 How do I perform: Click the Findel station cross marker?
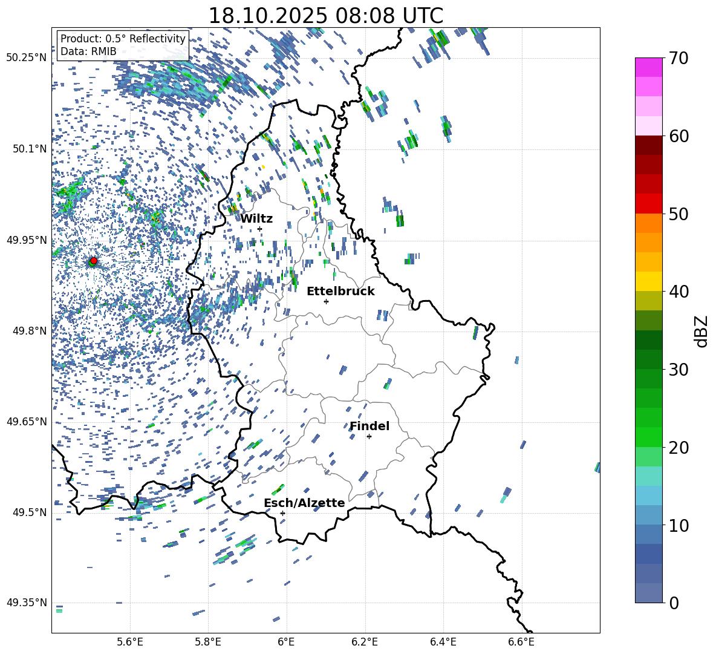369,436
